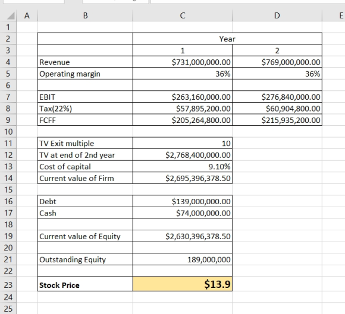Select the Year 2 Revenue $769,000,000.00 cell
This screenshot has height=314, width=345.
tap(277, 62)
